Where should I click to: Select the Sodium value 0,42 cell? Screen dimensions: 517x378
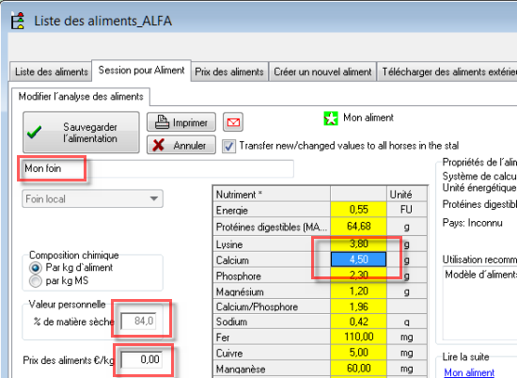coord(358,322)
